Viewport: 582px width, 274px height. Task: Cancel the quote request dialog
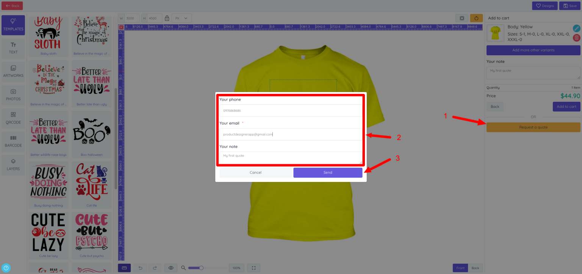click(x=256, y=173)
